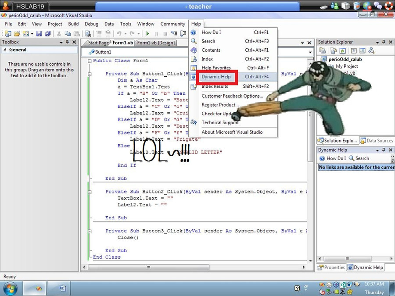Open the Add New Item dropdown arrow

[32, 33]
